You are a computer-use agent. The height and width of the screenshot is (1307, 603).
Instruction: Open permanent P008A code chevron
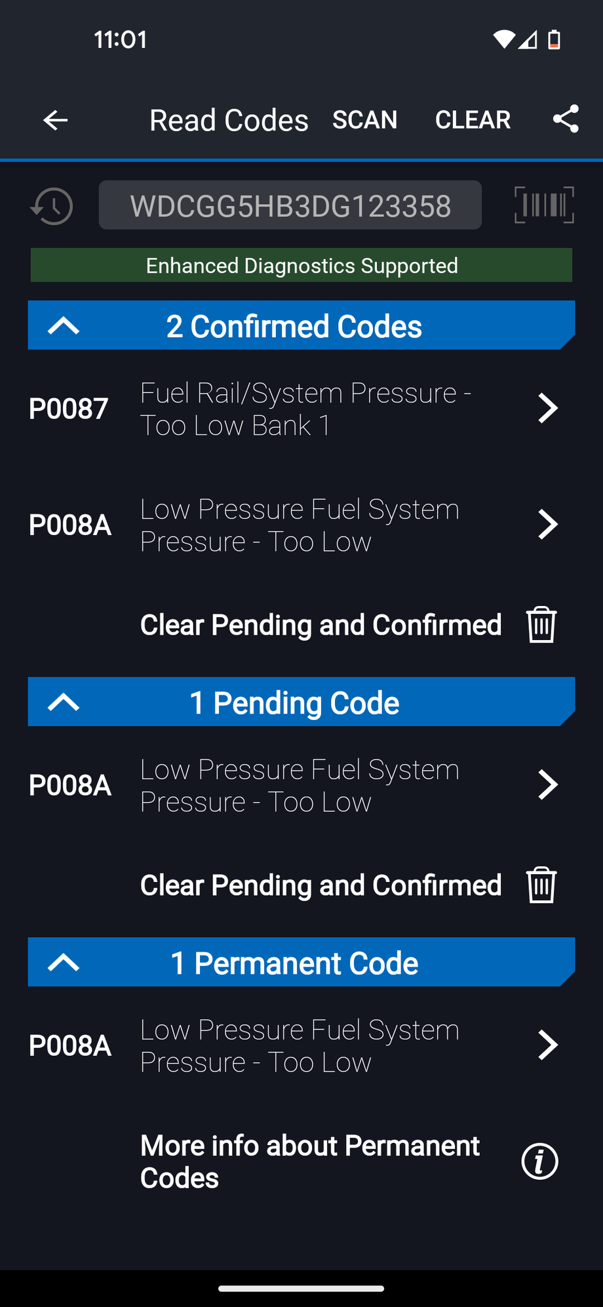pyautogui.click(x=547, y=1045)
